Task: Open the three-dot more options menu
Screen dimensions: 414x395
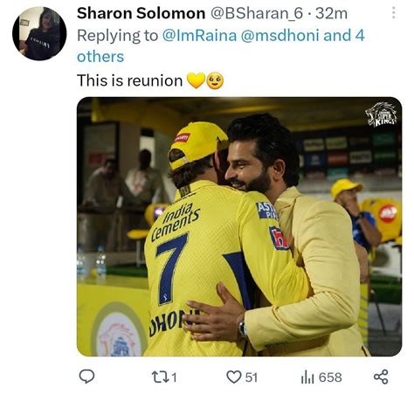Action: click(394, 13)
